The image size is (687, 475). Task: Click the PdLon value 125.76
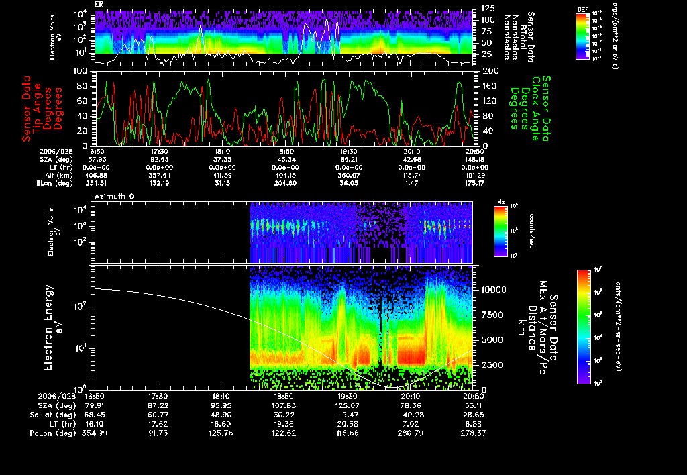tap(221, 433)
